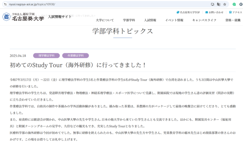Click the Nagoya Aoi University logo emblem
243x146 pixels.
tap(6, 17)
